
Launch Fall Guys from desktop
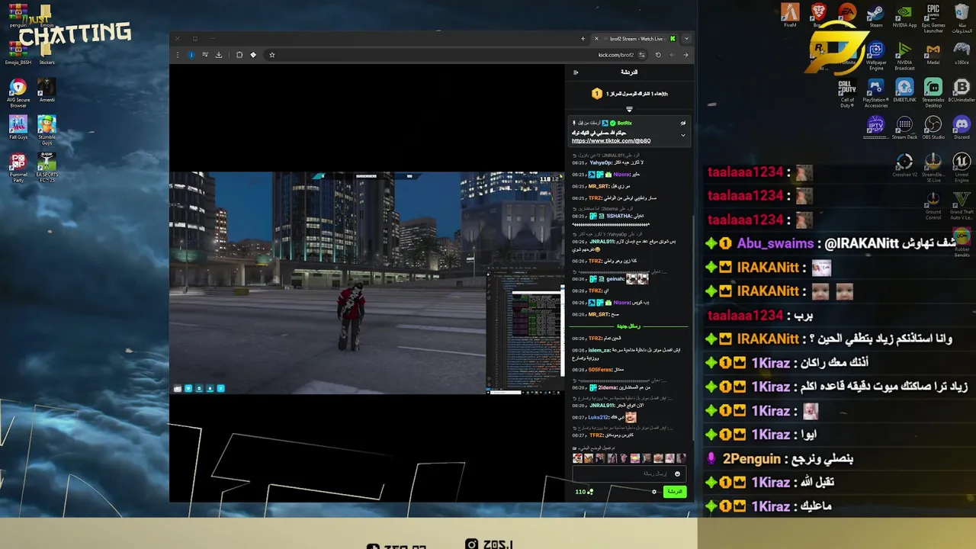click(18, 127)
